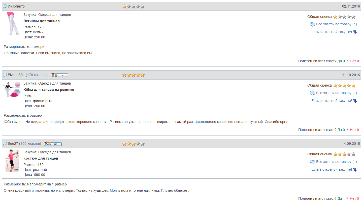Open the white dance leggings thumbnail
This screenshot has height=205, width=362.
click(x=12, y=23)
